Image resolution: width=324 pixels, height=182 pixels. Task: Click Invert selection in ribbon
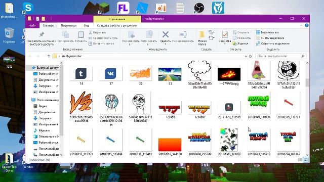pyautogui.click(x=273, y=43)
